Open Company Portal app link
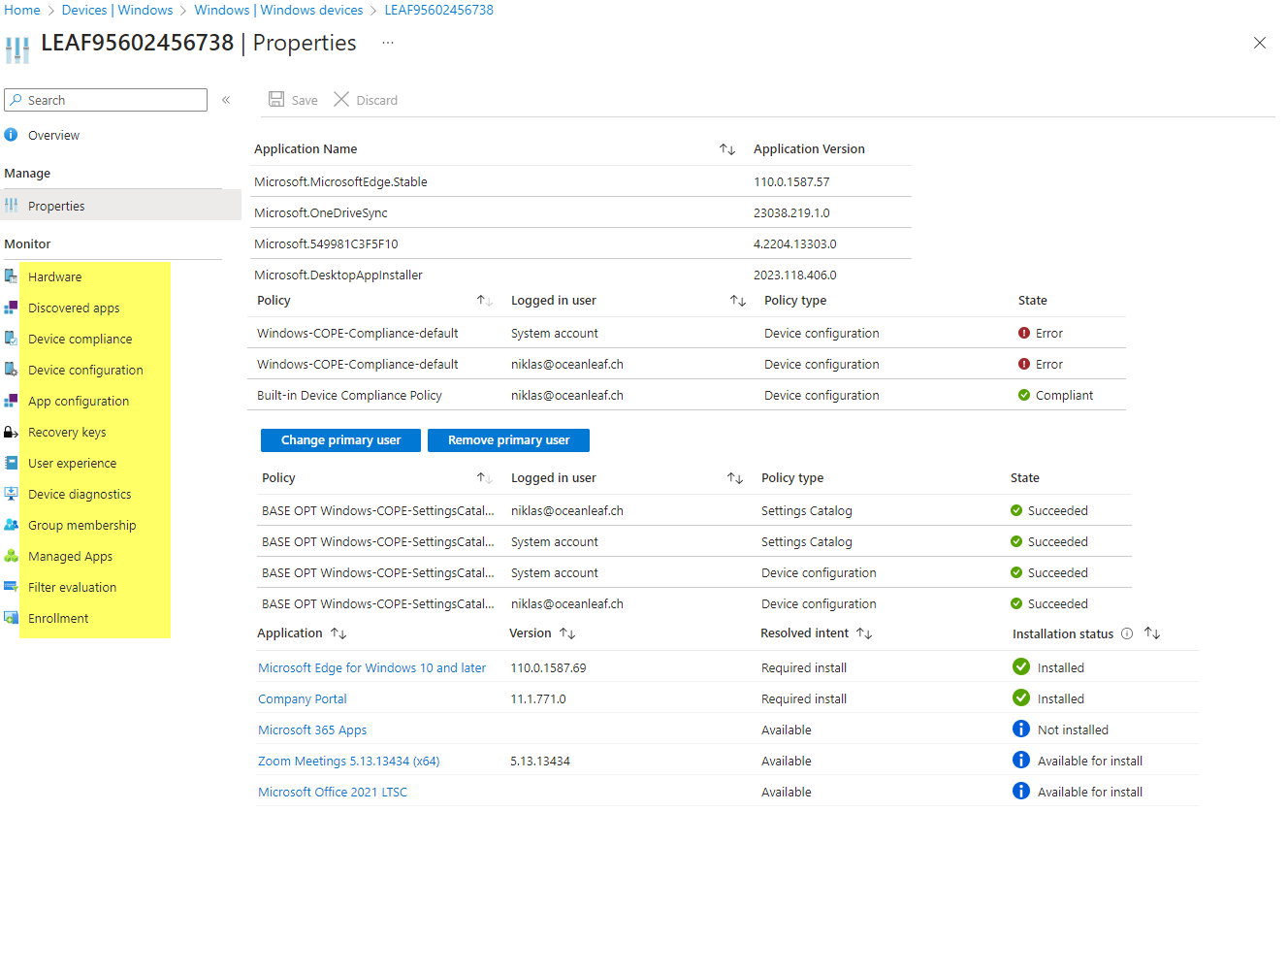 303,698
